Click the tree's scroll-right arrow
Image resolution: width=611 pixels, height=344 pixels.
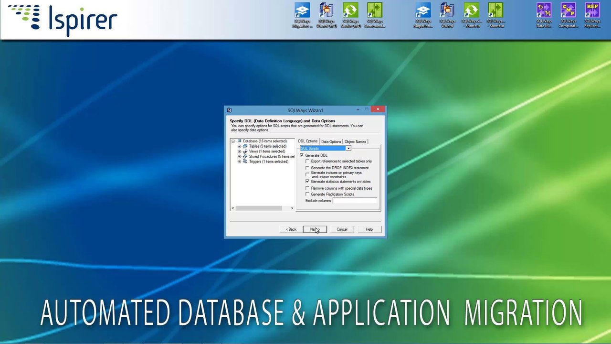point(292,208)
